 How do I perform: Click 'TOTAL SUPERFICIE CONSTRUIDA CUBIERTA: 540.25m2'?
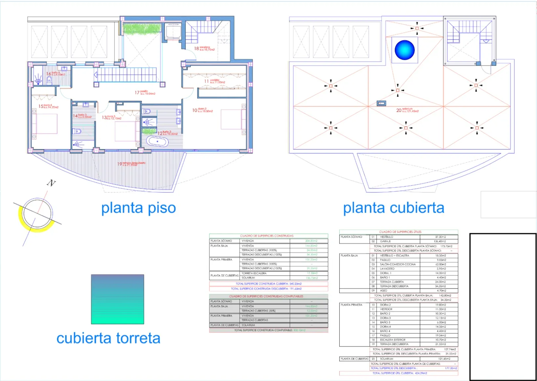(x=268, y=284)
